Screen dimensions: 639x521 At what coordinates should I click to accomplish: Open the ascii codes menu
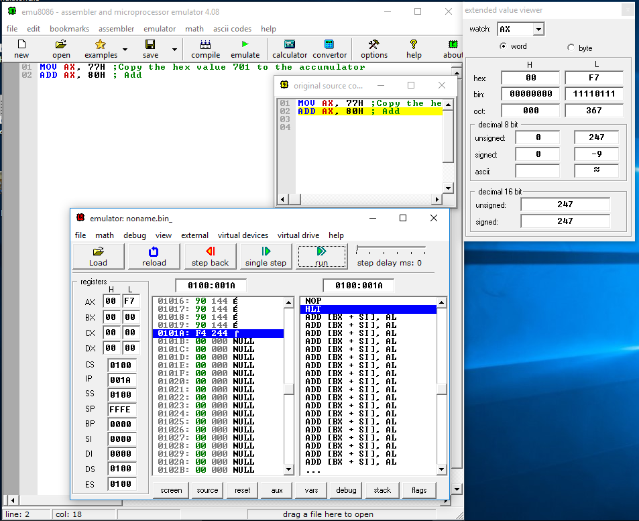[x=232, y=29]
